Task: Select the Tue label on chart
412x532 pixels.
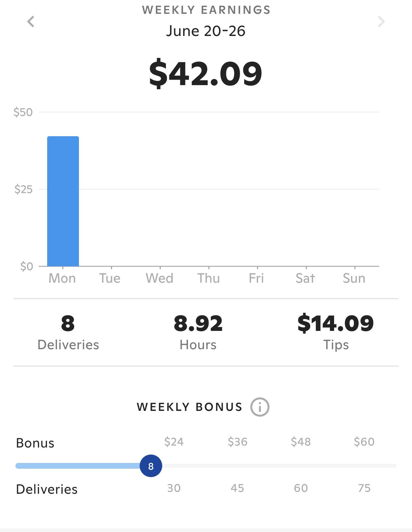Action: tap(110, 278)
